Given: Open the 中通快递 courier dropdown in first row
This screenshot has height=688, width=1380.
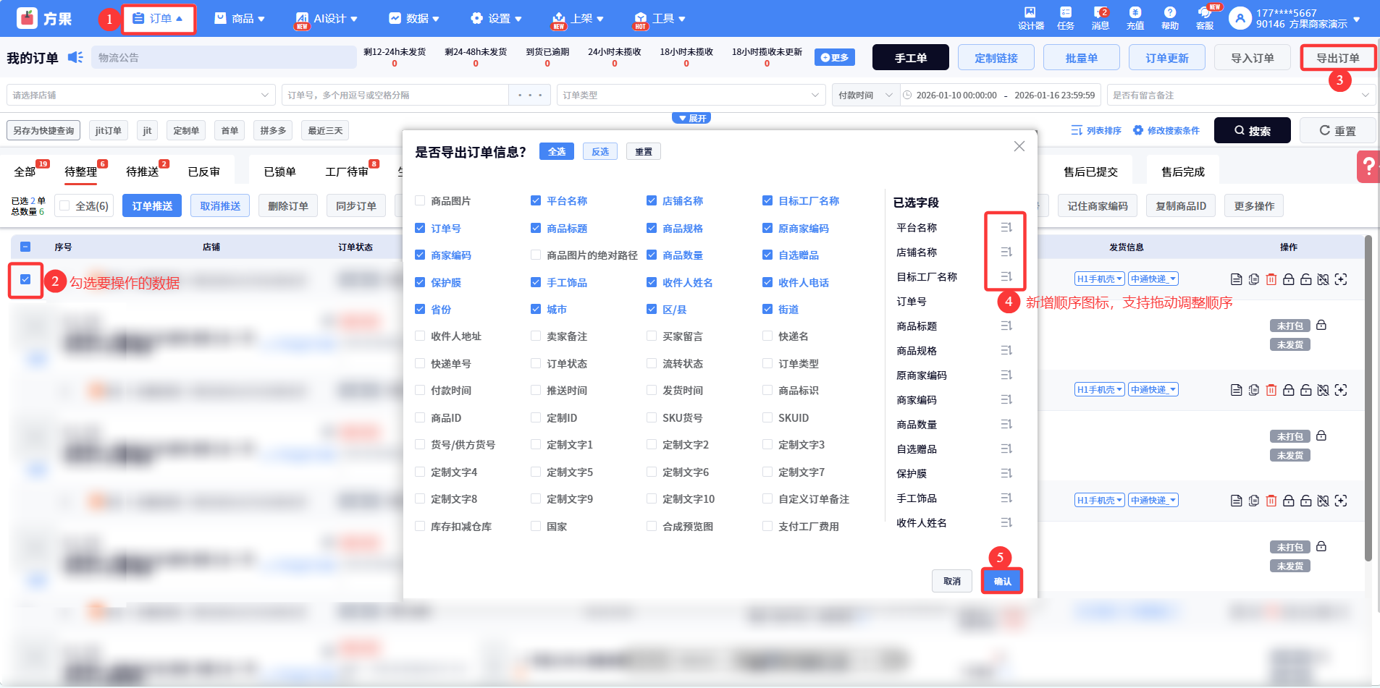Looking at the screenshot, I should pos(1153,279).
